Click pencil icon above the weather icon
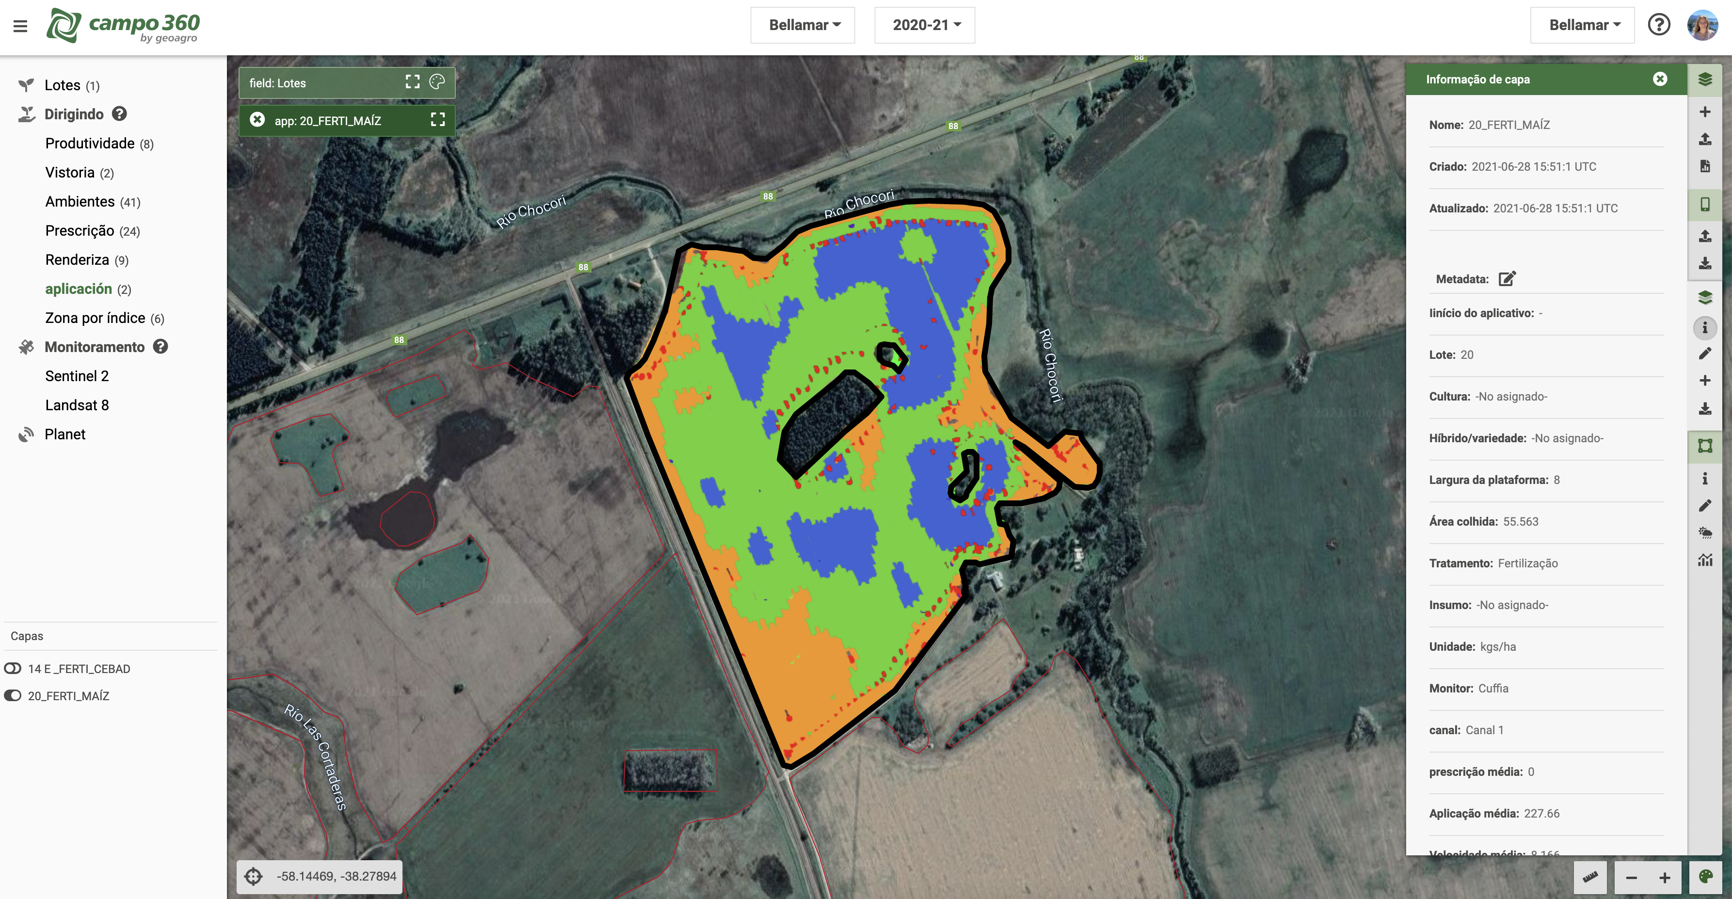 (1705, 506)
